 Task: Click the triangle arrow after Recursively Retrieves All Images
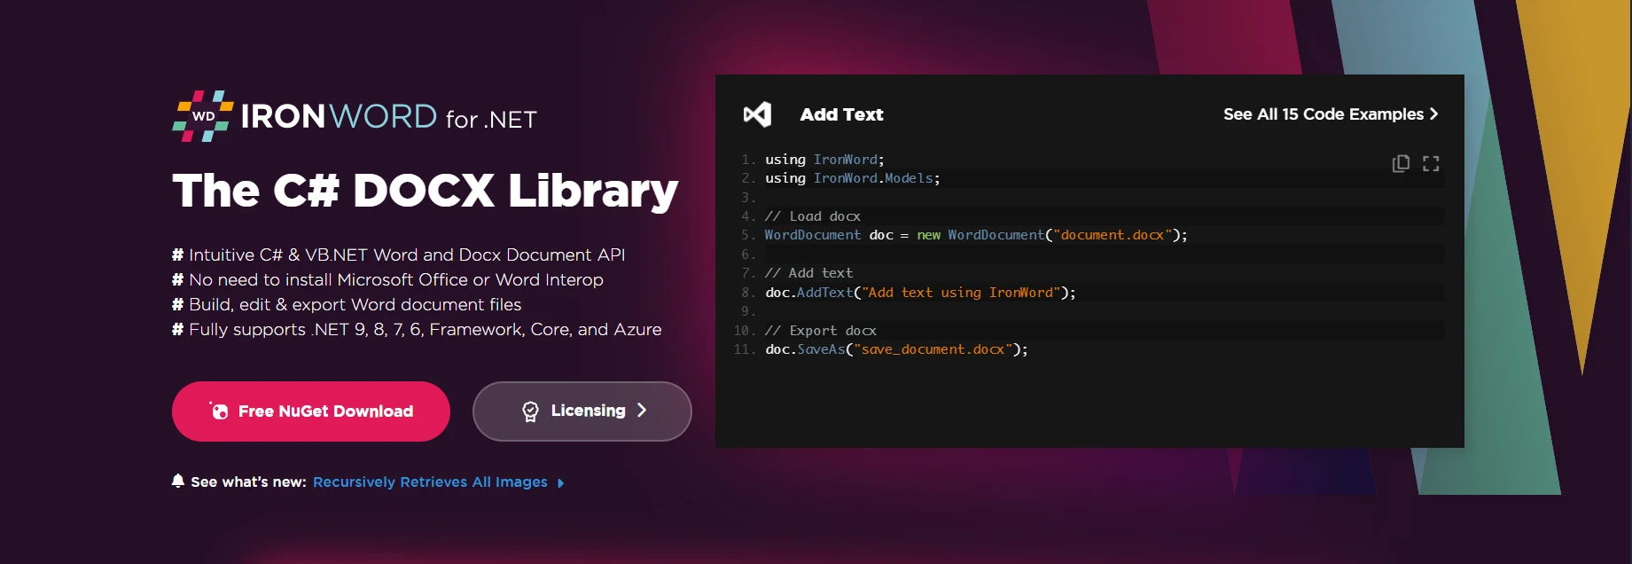(560, 483)
